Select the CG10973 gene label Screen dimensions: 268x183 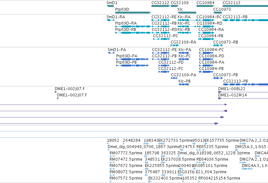pyautogui.click(x=222, y=9)
